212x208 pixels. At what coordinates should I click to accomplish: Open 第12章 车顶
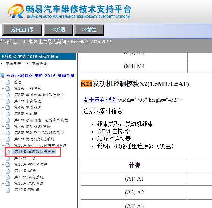click(x=25, y=158)
